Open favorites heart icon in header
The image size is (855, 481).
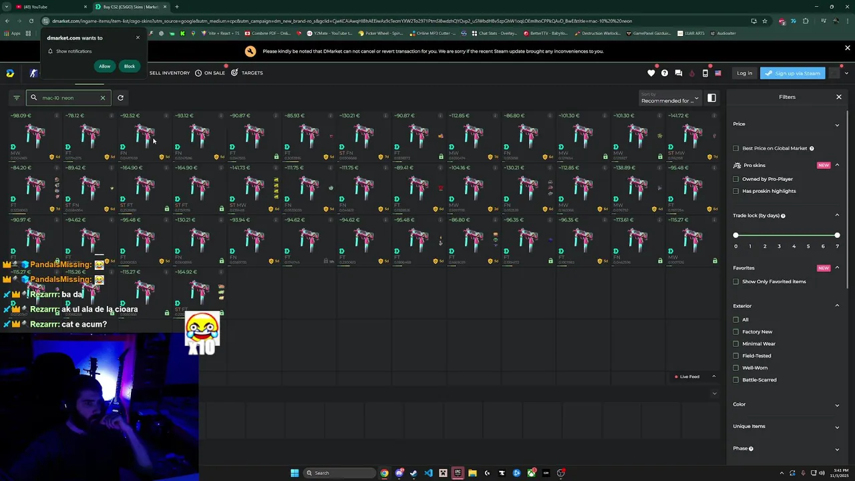[x=651, y=73]
